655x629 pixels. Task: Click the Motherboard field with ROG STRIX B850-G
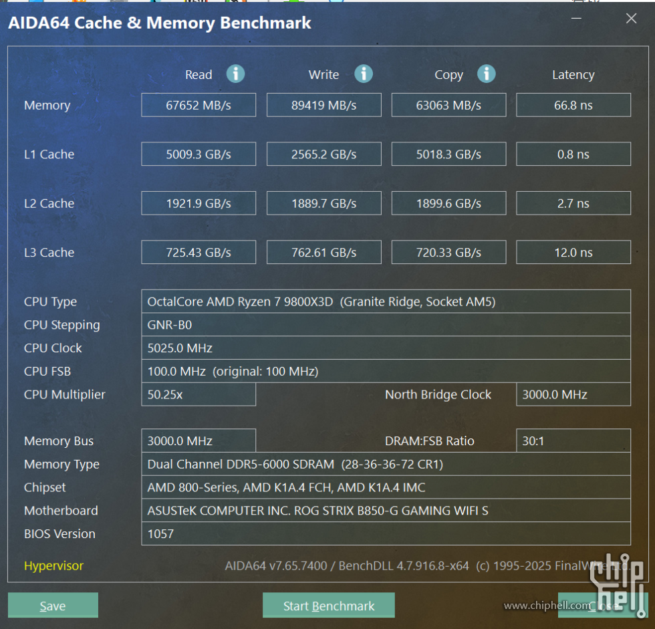coord(386,511)
